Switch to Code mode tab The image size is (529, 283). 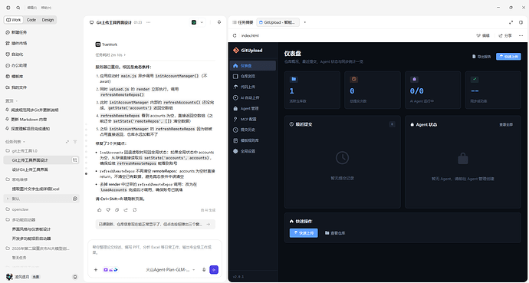[31, 20]
